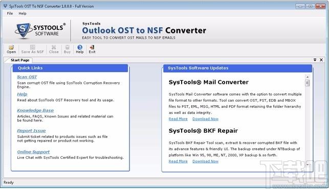Click Download Now under BKF Repair
329x189 pixels.
coord(205,161)
